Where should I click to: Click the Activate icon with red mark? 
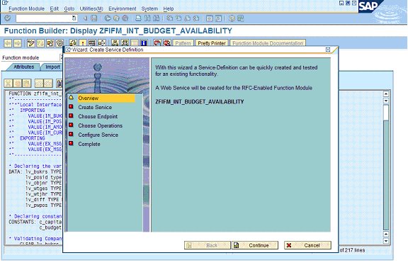[x=82, y=43]
